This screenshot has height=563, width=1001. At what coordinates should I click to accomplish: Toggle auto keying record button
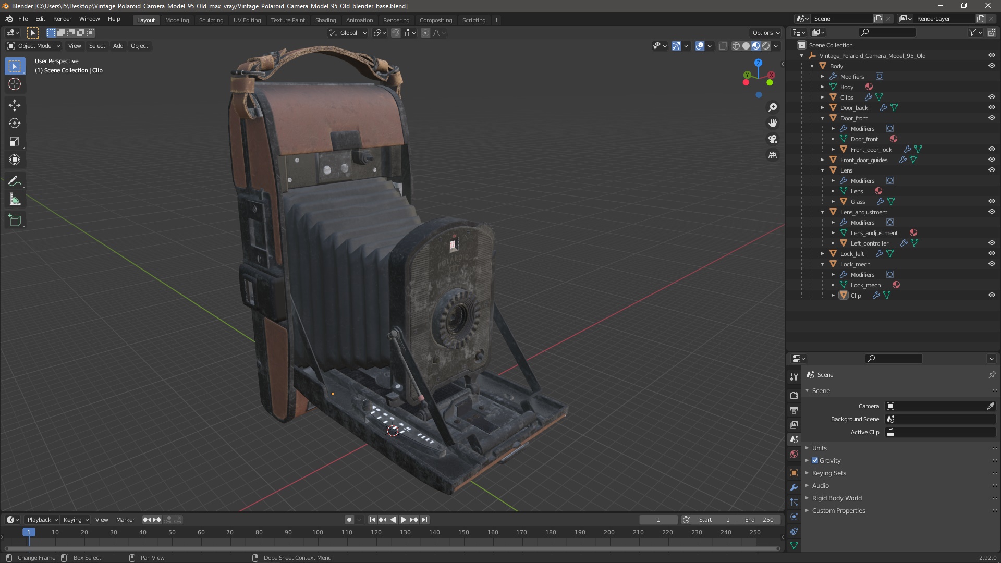349,520
